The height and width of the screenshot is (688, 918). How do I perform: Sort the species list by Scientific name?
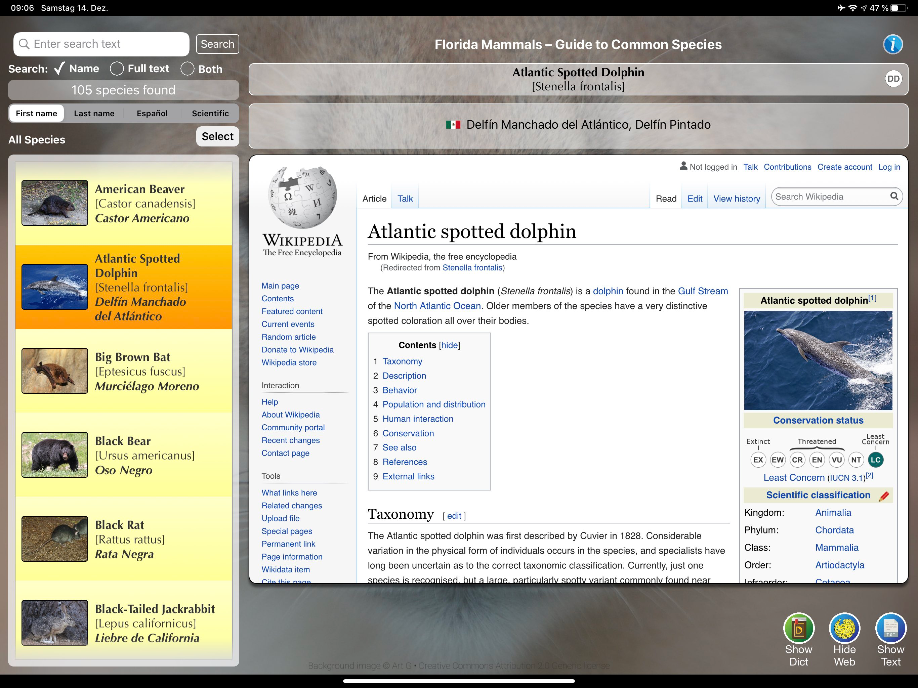coord(210,113)
